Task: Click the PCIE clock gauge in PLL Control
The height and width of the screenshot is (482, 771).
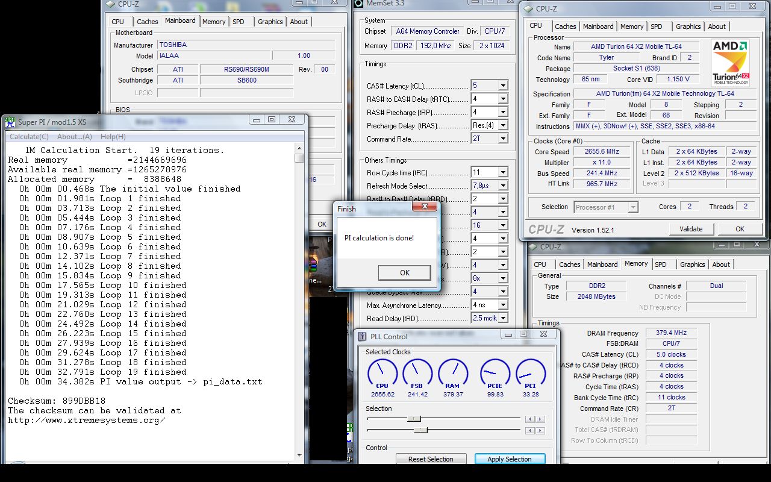Action: pyautogui.click(x=495, y=374)
